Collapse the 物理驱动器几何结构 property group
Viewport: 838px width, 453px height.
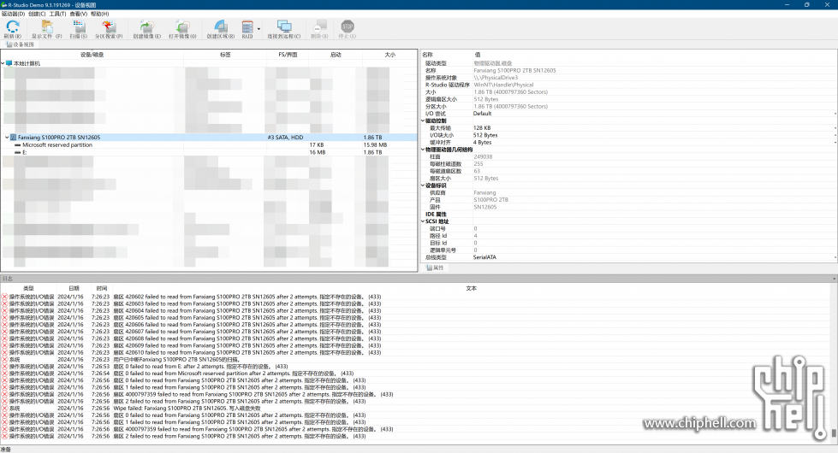point(423,150)
